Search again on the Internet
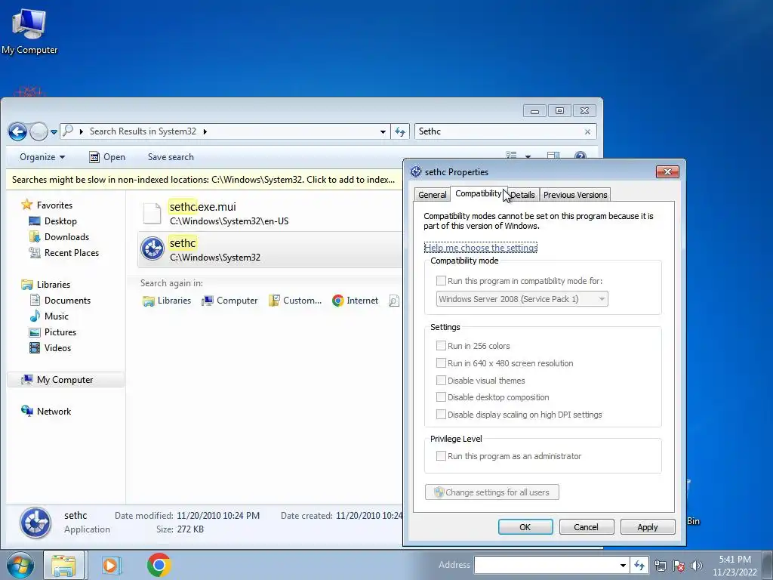Image resolution: width=773 pixels, height=580 pixels. [x=355, y=301]
